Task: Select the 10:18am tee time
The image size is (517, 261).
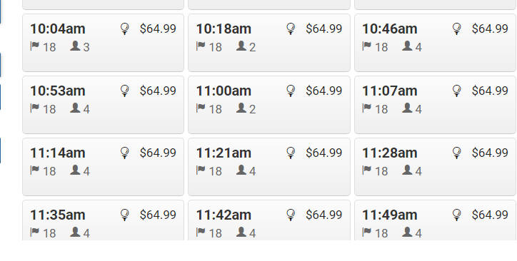Action: click(x=269, y=43)
